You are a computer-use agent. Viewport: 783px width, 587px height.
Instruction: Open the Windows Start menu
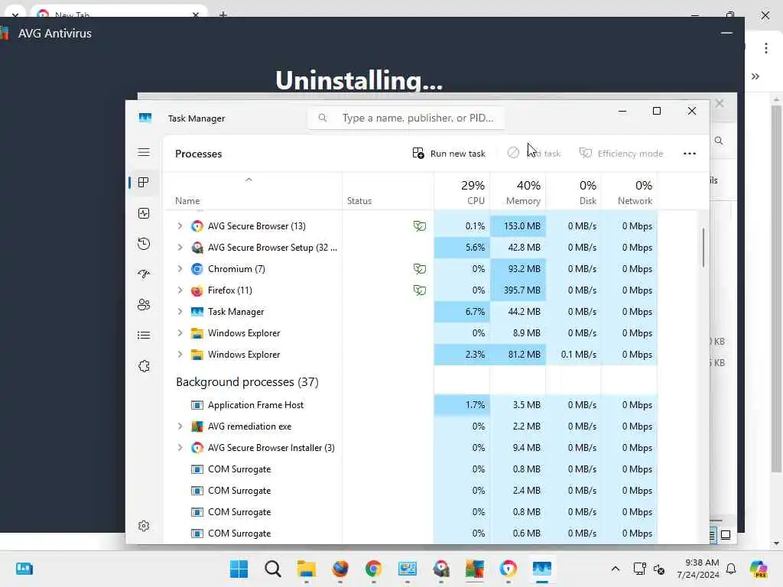239,569
